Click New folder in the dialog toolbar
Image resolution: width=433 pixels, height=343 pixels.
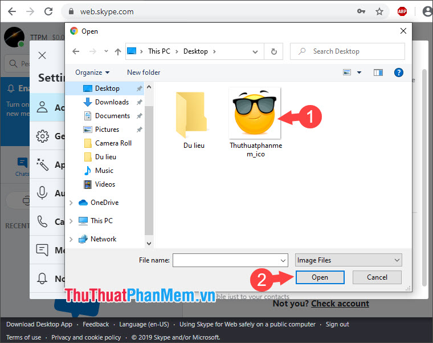pyautogui.click(x=144, y=72)
